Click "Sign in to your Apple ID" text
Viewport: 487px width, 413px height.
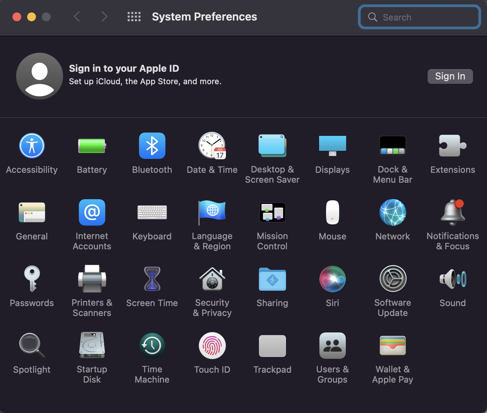(124, 68)
